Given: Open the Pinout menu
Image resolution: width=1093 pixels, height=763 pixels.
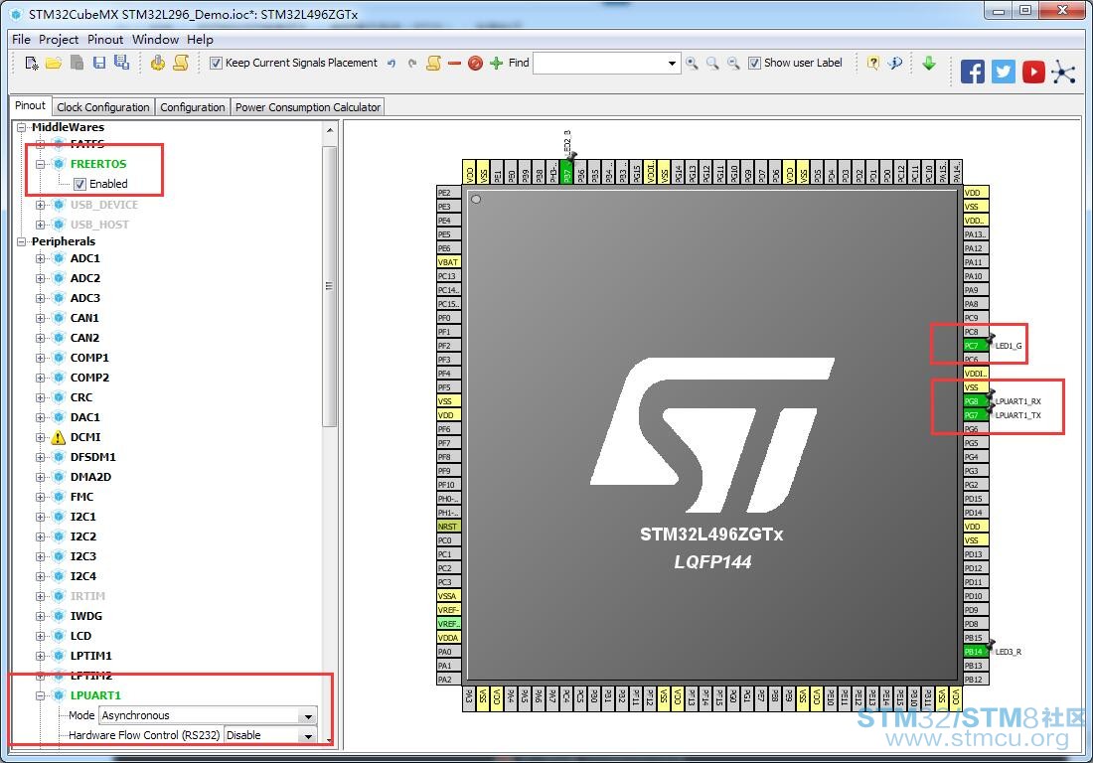Looking at the screenshot, I should (105, 40).
